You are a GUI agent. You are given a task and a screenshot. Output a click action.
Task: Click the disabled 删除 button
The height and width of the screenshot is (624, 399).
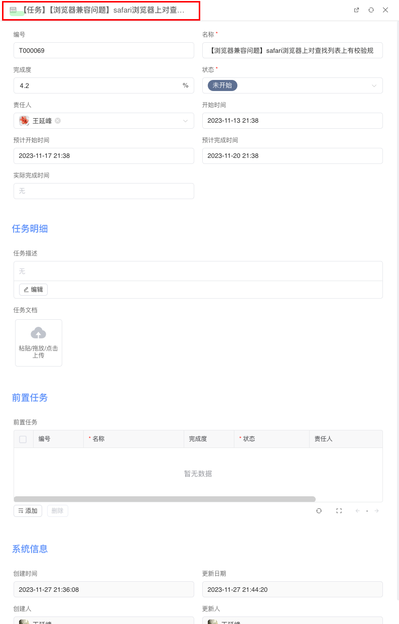click(58, 511)
